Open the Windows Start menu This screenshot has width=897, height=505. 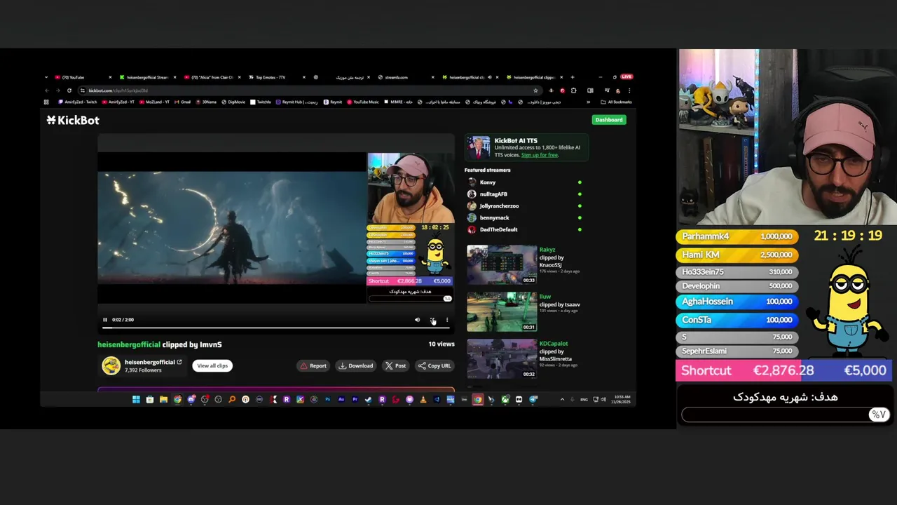point(136,400)
